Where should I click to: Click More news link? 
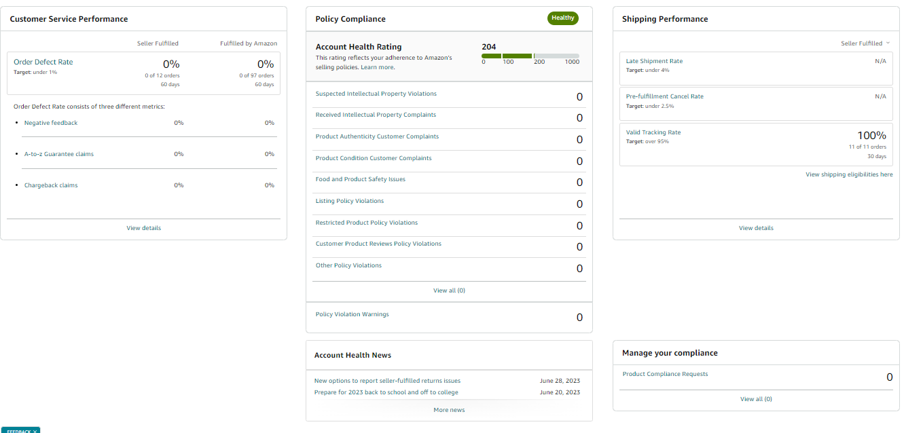[450, 410]
